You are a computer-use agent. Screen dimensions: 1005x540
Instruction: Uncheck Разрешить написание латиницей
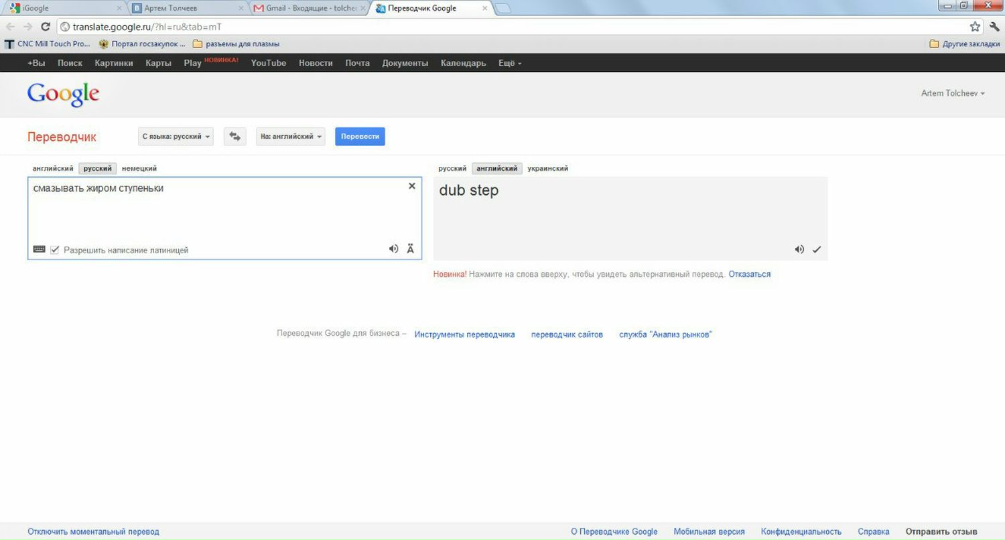[x=54, y=249]
